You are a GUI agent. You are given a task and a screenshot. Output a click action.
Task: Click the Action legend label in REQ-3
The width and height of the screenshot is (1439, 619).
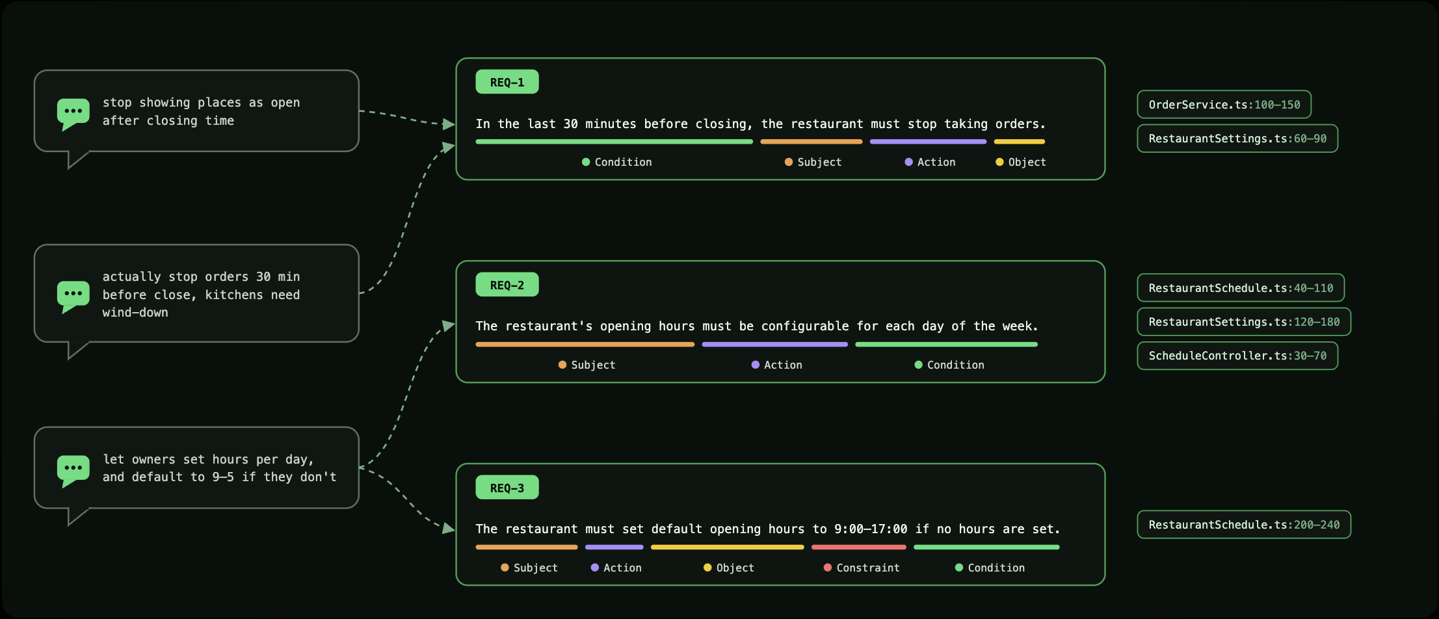[x=622, y=568]
